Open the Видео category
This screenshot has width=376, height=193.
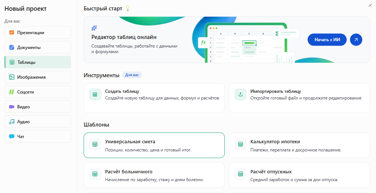pyautogui.click(x=38, y=107)
